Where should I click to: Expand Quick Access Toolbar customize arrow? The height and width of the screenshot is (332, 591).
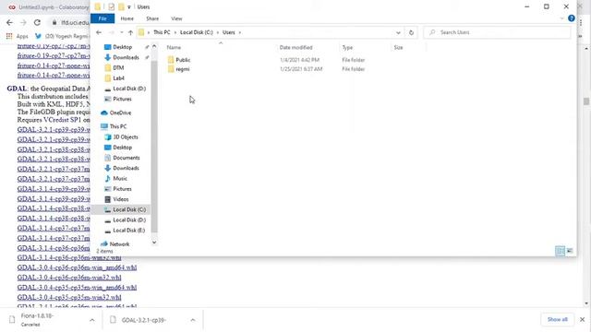(129, 7)
